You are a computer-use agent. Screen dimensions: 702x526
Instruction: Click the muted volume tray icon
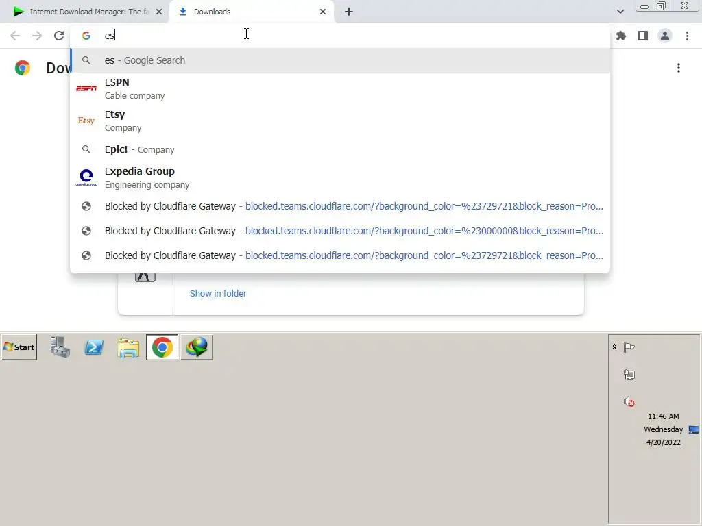pyautogui.click(x=629, y=401)
